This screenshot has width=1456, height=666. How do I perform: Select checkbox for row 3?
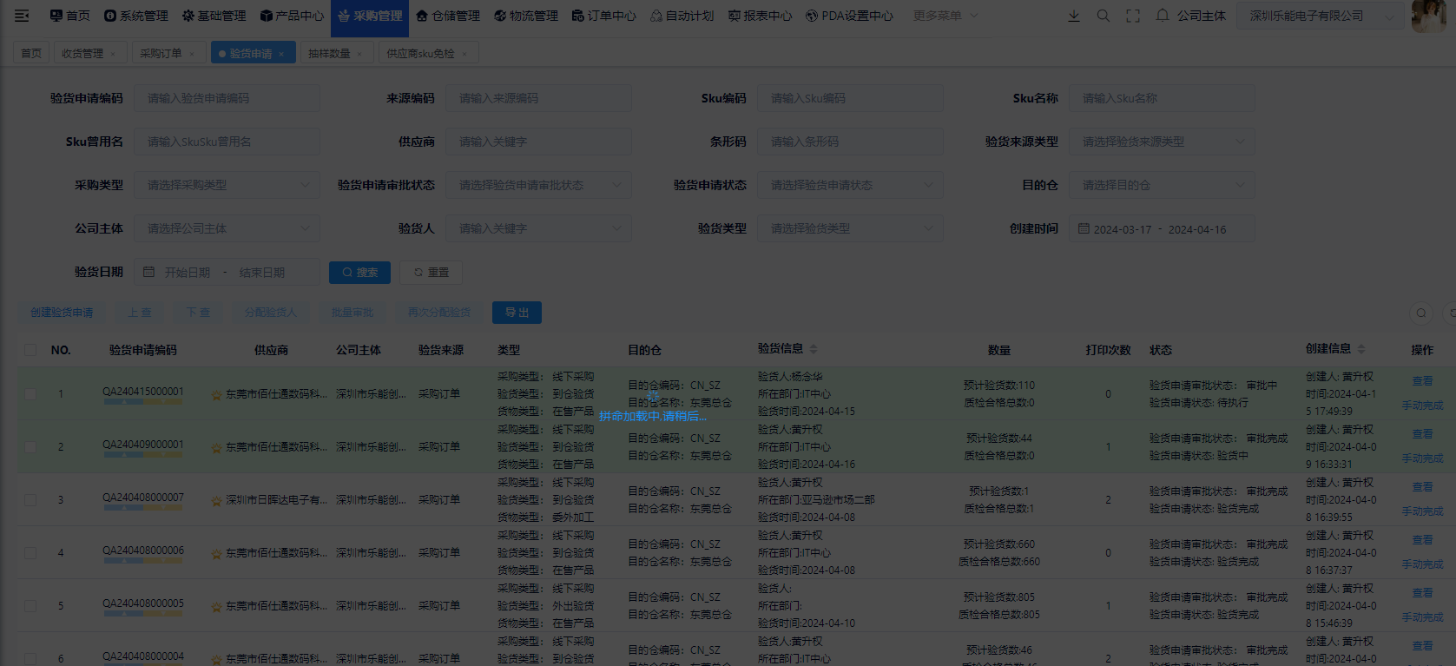click(30, 500)
